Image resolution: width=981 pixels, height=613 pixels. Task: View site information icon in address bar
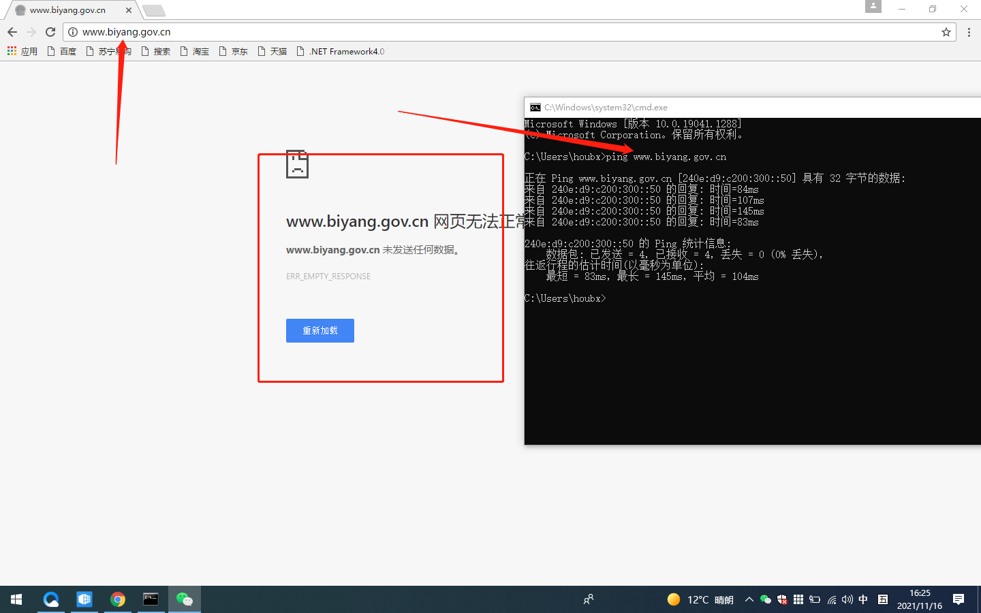click(x=73, y=32)
